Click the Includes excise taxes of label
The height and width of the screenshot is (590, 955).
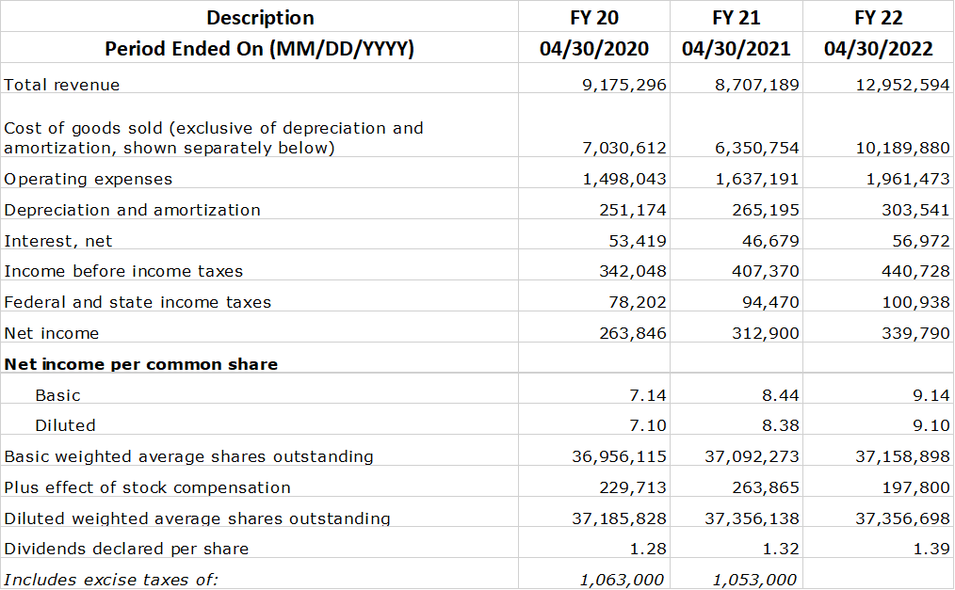click(x=111, y=581)
